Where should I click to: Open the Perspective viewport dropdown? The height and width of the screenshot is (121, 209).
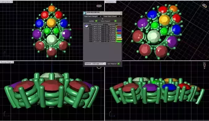pyautogui.click(x=115, y=2)
